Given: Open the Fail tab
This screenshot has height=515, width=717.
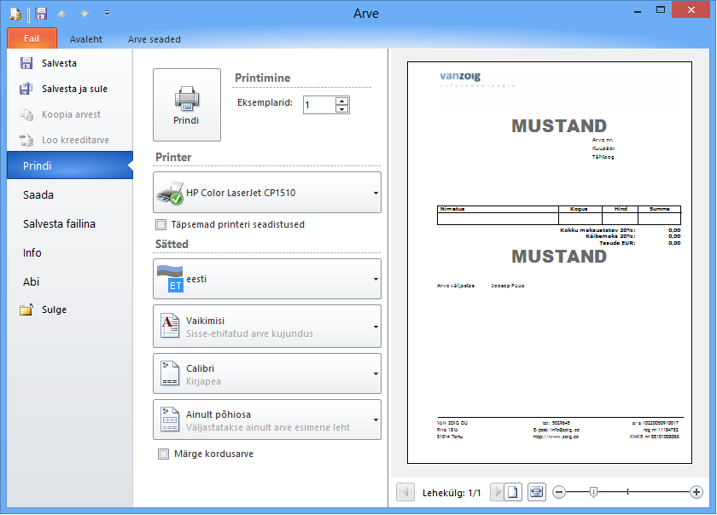Looking at the screenshot, I should click(32, 38).
